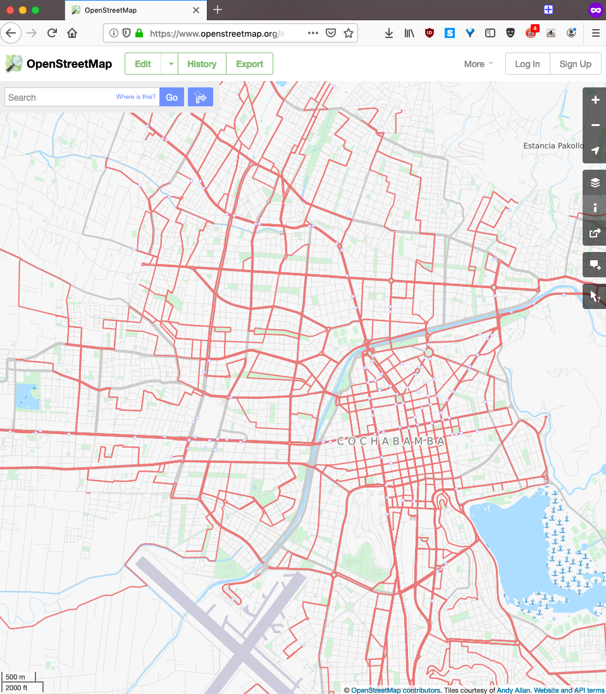
Task: Bookmark this page with the star
Action: (x=349, y=33)
